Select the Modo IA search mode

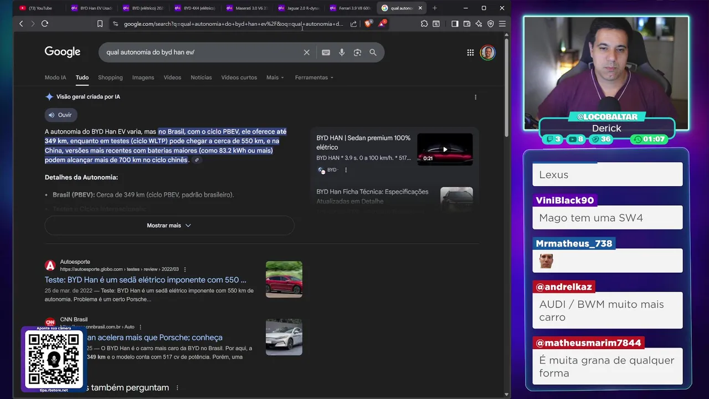click(55, 78)
